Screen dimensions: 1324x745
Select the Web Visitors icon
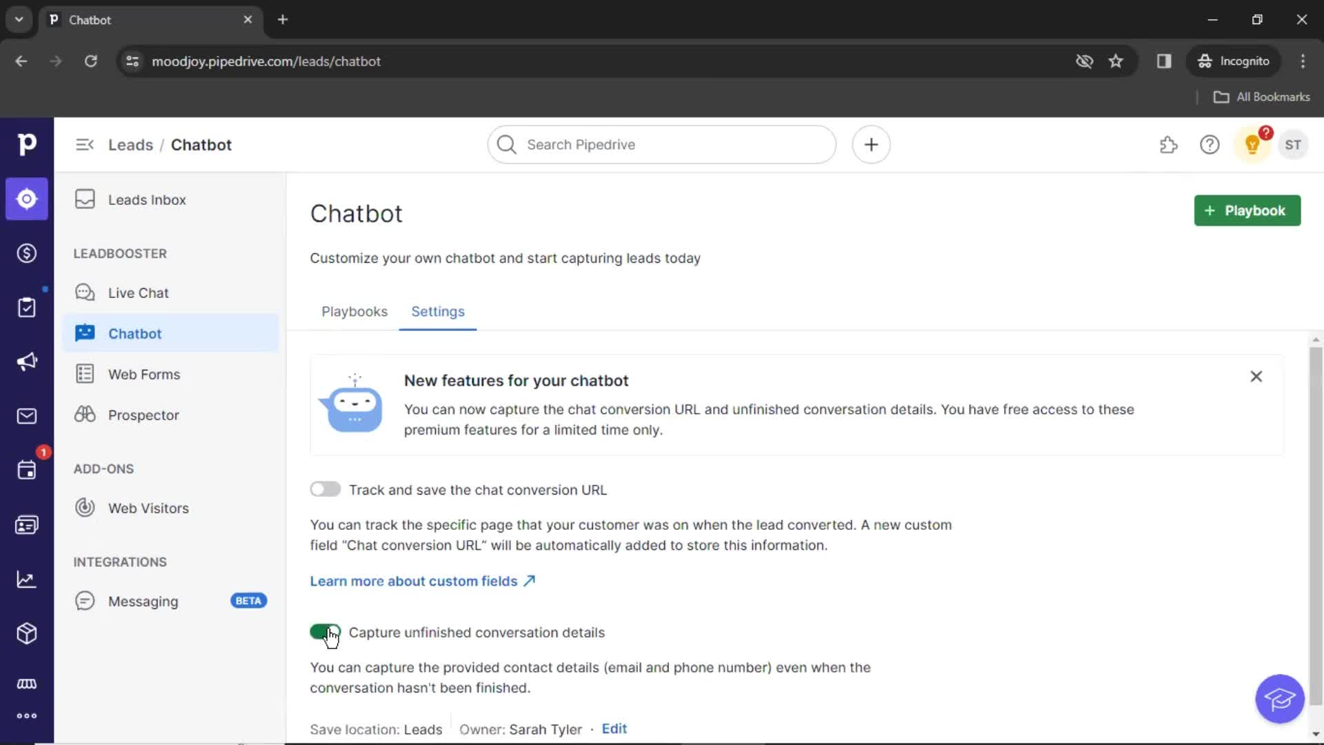[x=83, y=508]
